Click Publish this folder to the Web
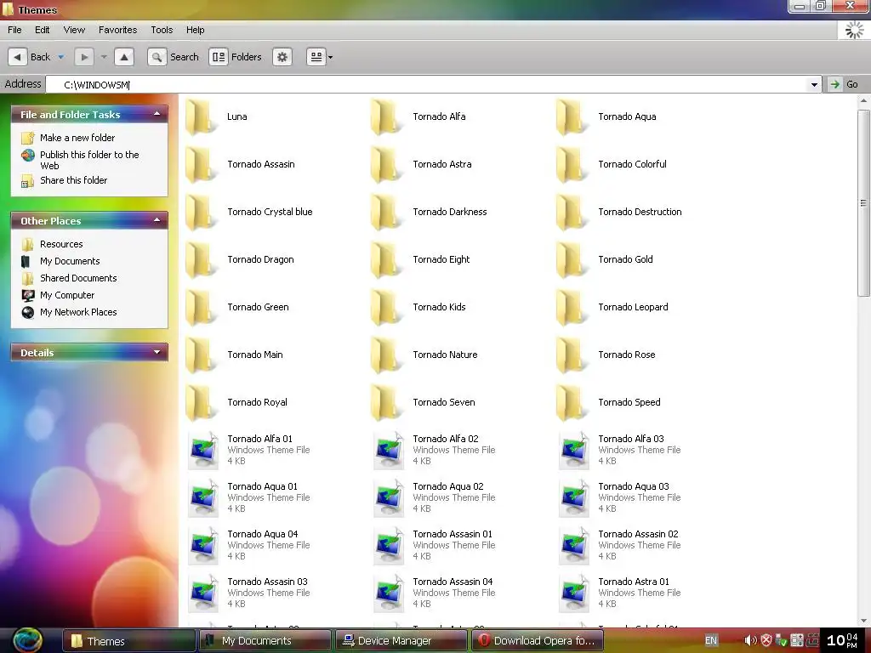Image resolution: width=871 pixels, height=653 pixels. point(89,160)
